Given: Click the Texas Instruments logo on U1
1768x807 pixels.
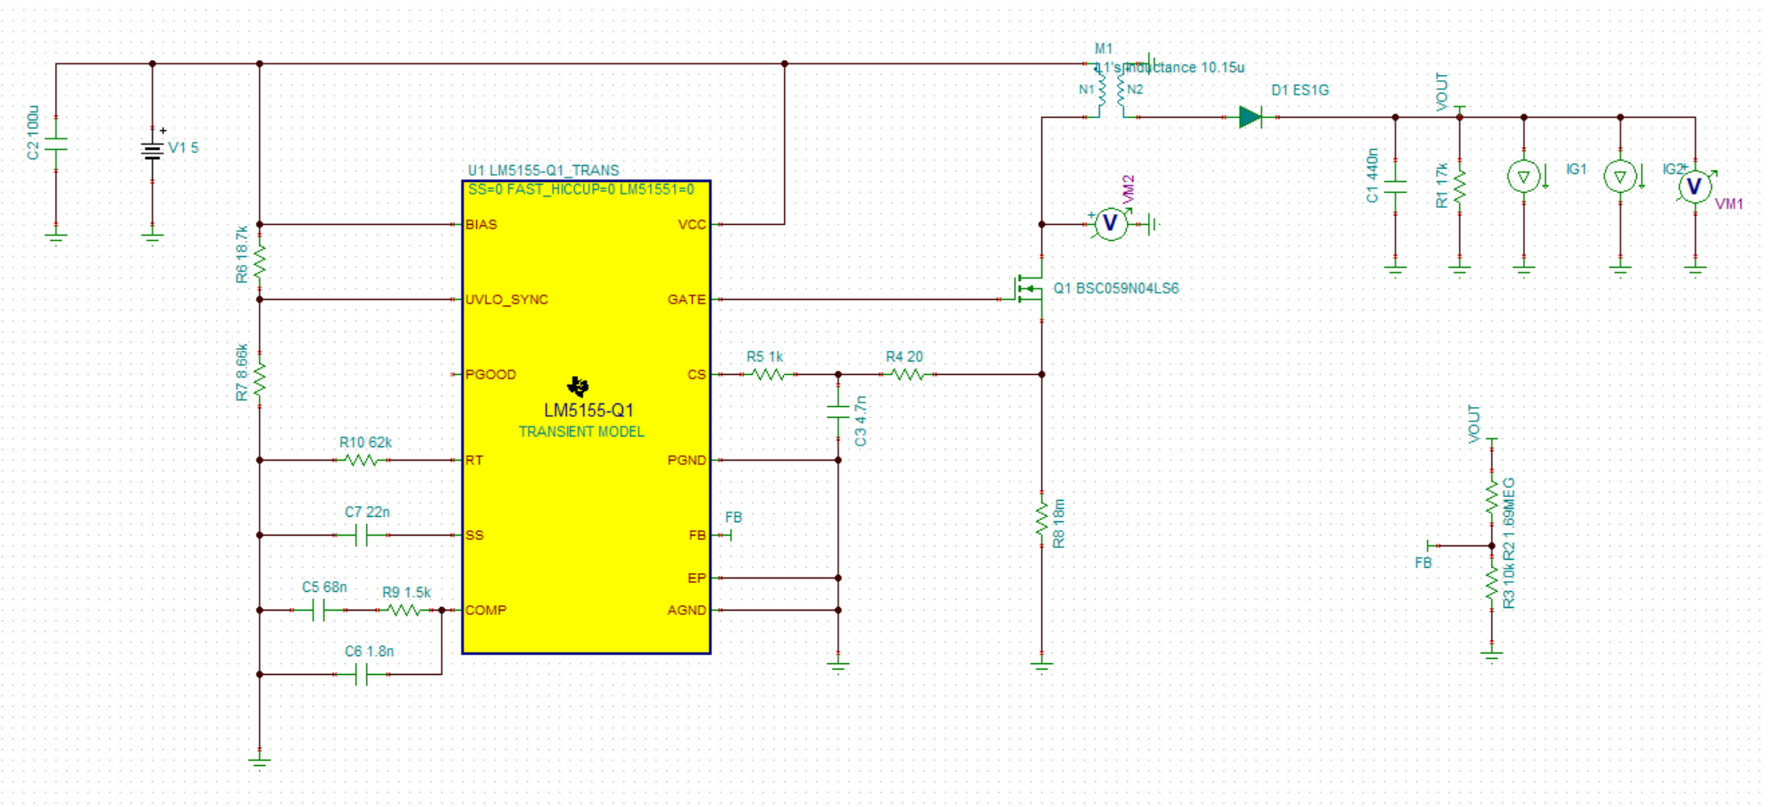Looking at the screenshot, I should (x=578, y=387).
